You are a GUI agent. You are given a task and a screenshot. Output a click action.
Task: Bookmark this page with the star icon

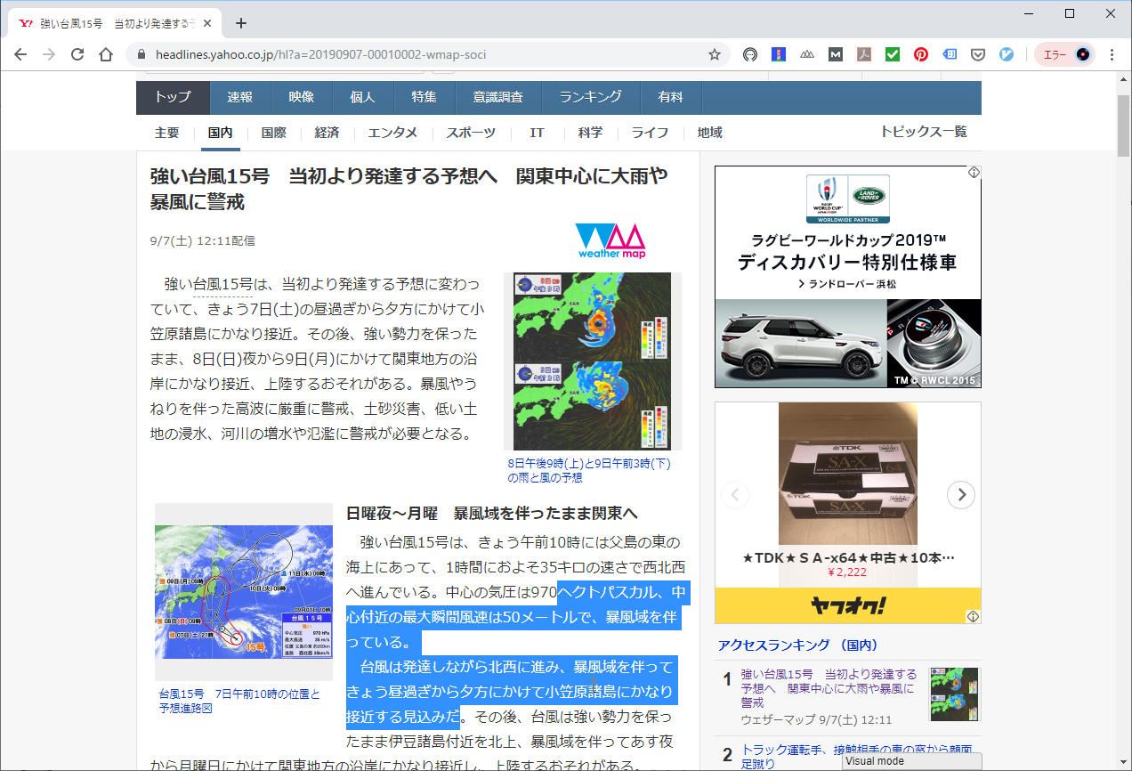pyautogui.click(x=714, y=54)
